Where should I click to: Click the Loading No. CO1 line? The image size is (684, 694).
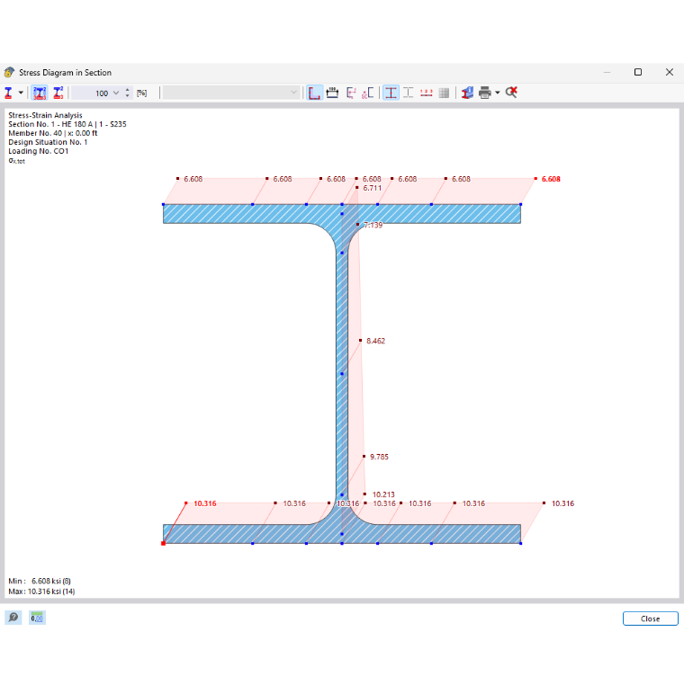point(39,151)
